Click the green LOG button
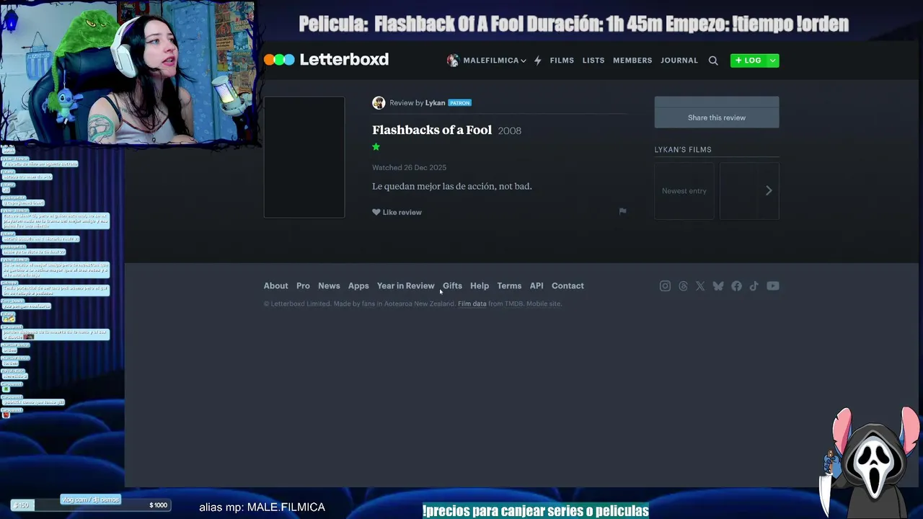Viewport: 923px width, 519px height. coord(748,61)
